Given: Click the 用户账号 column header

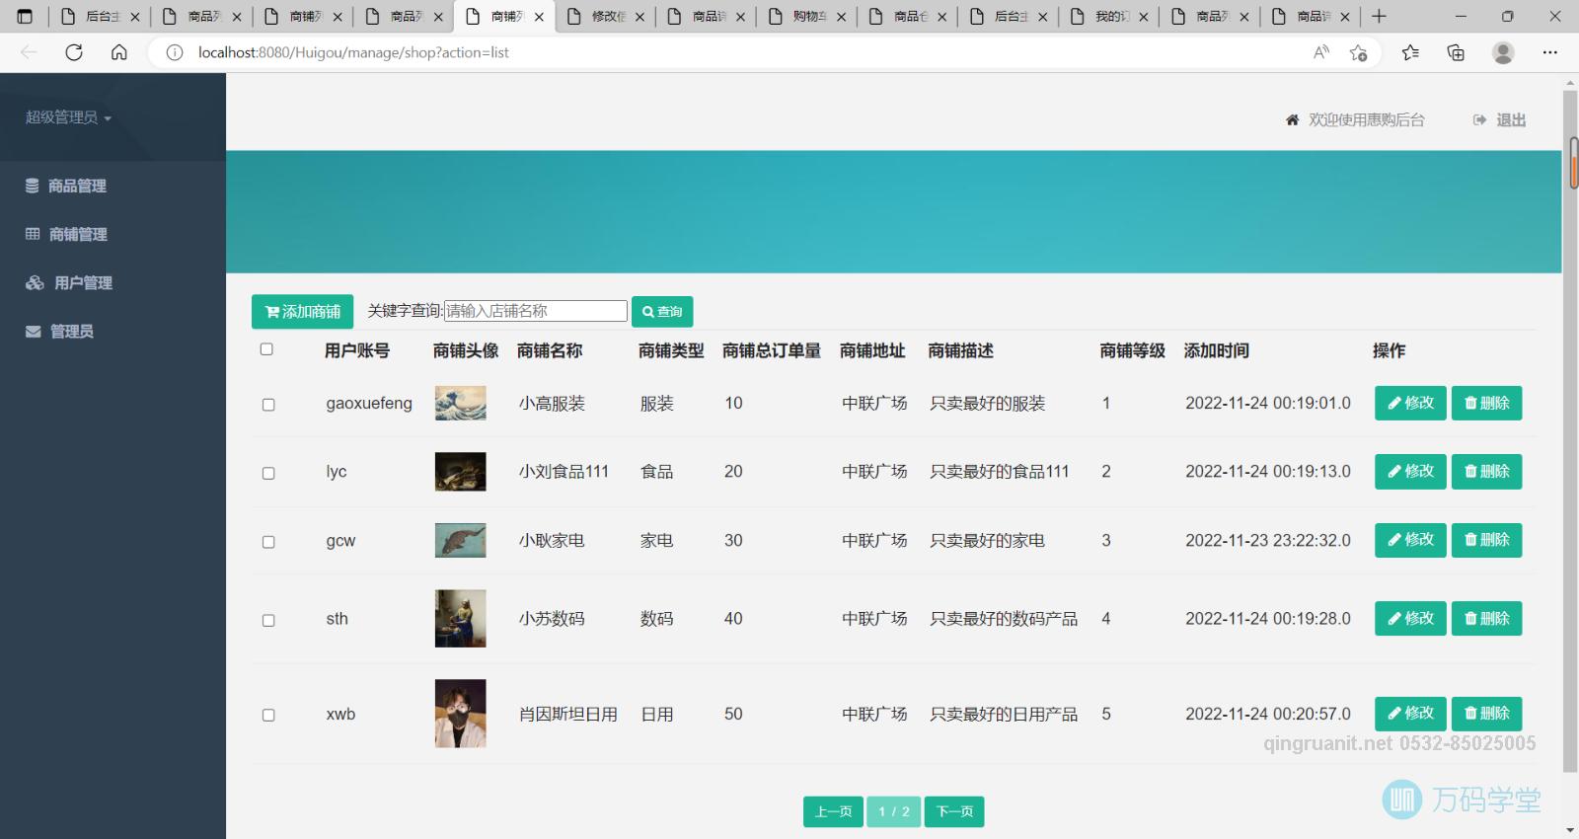Looking at the screenshot, I should point(357,350).
